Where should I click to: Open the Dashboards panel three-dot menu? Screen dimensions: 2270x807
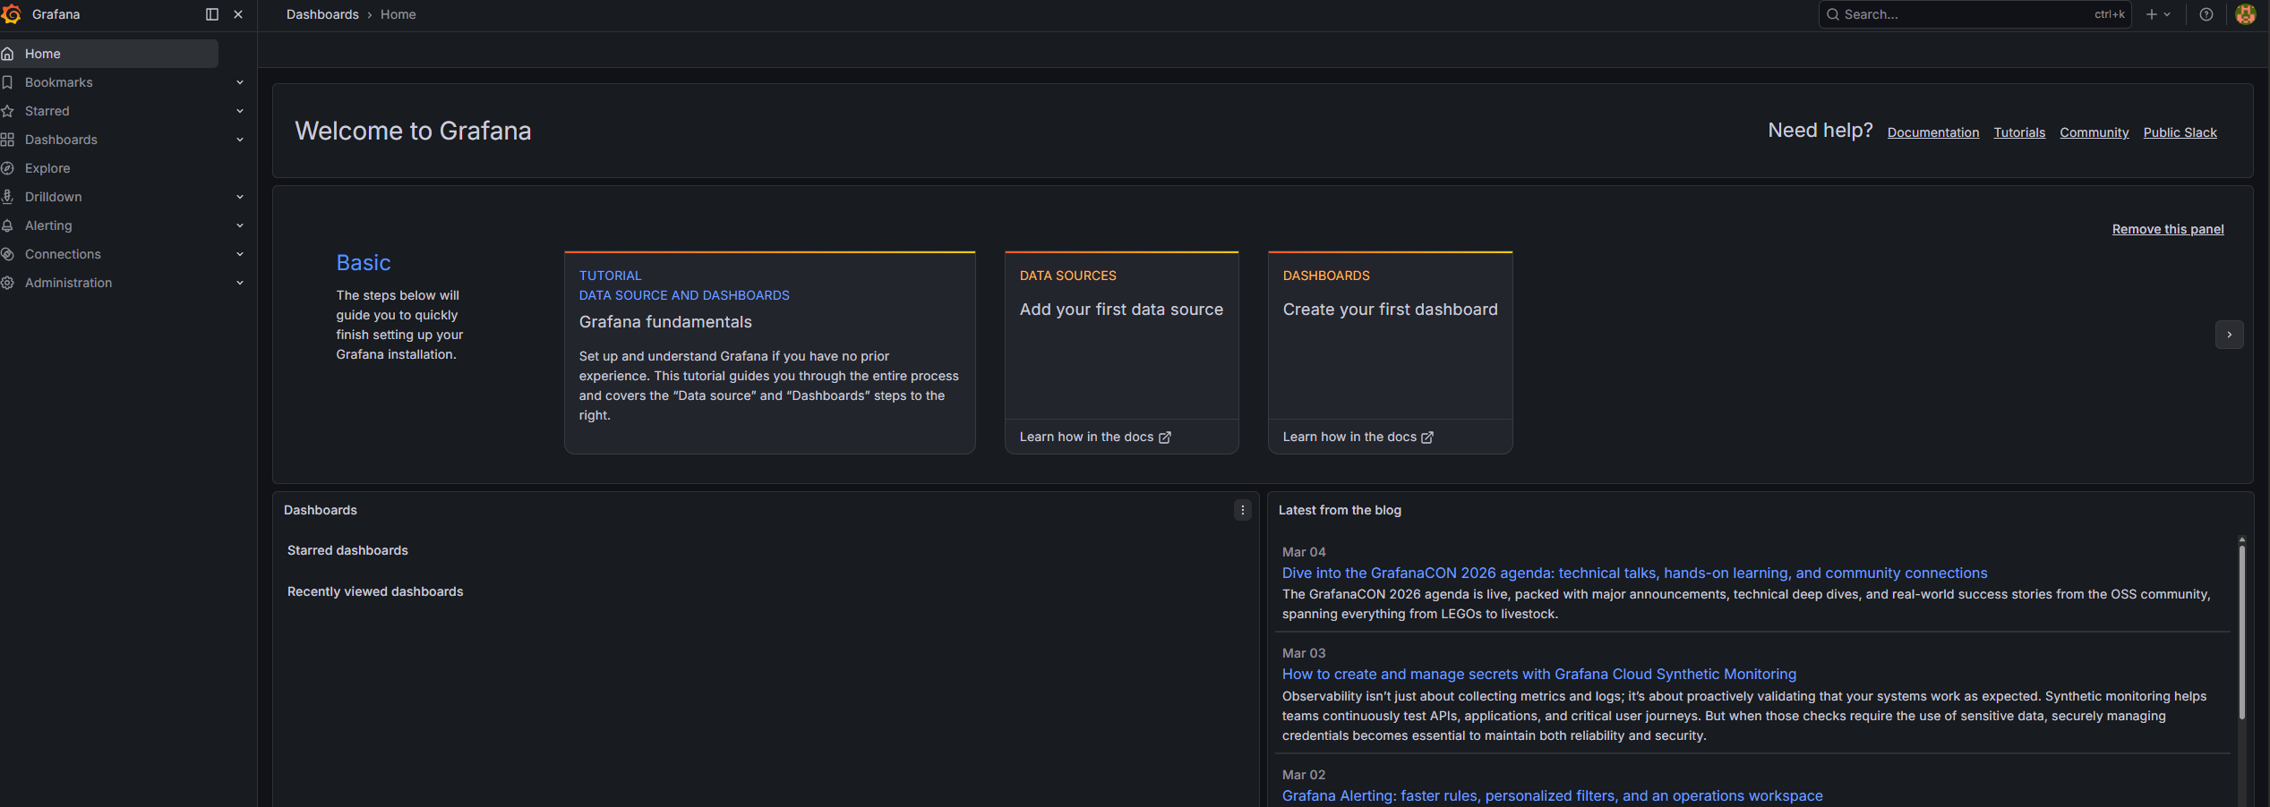pos(1243,510)
